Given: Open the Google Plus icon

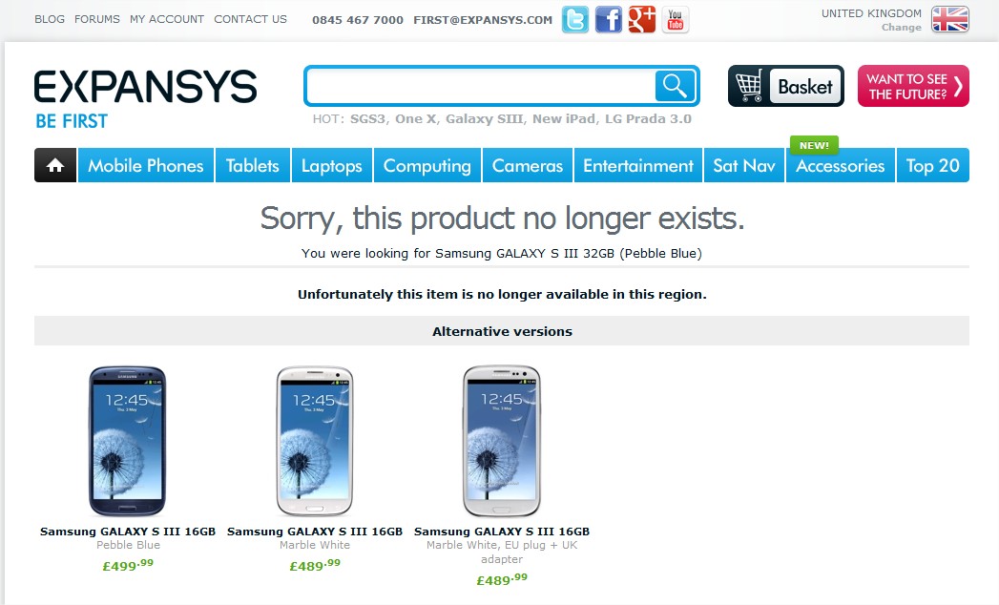Looking at the screenshot, I should coord(641,20).
